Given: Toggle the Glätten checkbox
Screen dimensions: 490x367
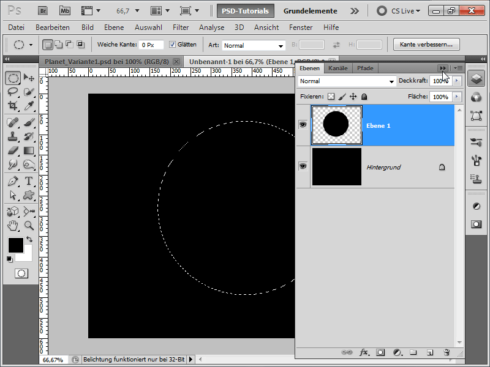Looking at the screenshot, I should pyautogui.click(x=172, y=44).
